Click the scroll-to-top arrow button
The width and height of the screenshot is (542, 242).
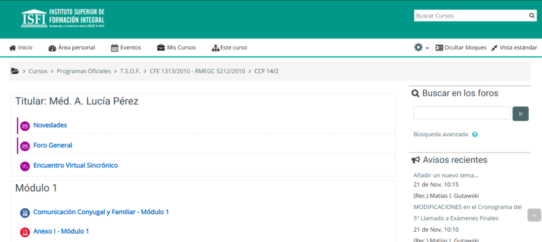(x=534, y=215)
